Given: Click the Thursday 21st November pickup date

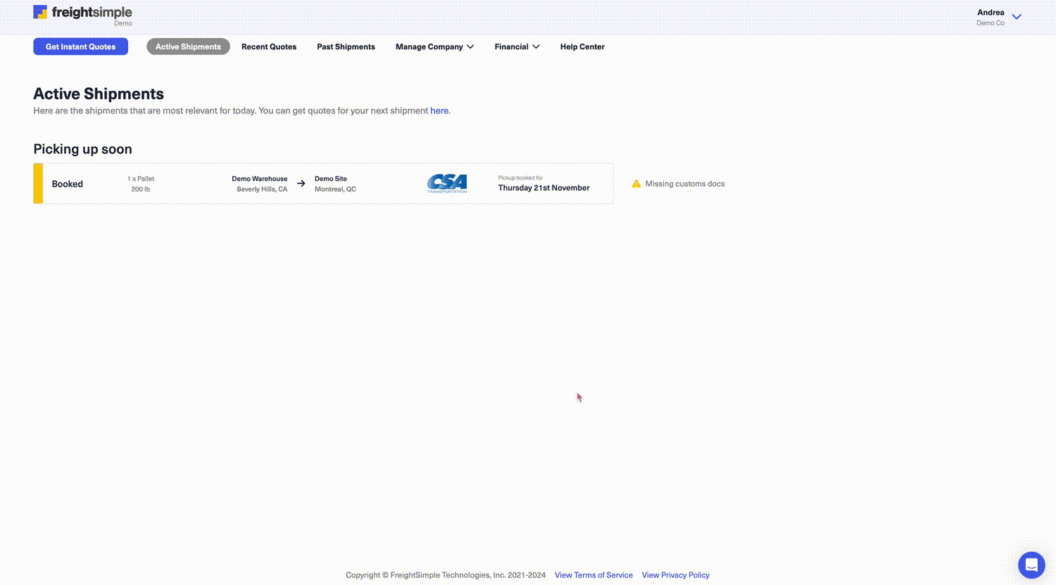Looking at the screenshot, I should (543, 188).
